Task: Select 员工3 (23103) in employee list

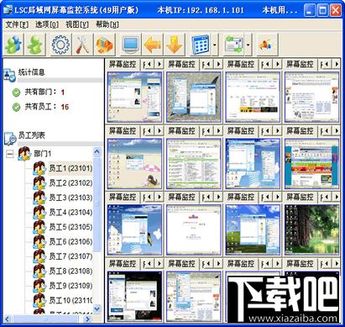Action: 71,198
